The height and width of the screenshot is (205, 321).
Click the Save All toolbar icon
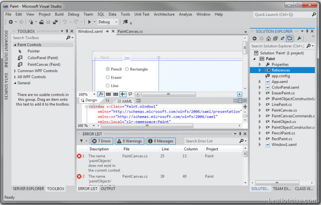coord(55,22)
